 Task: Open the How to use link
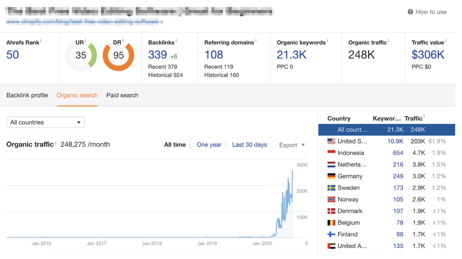click(x=431, y=12)
